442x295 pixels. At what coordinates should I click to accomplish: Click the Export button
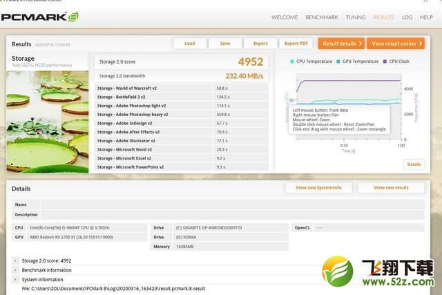click(260, 44)
